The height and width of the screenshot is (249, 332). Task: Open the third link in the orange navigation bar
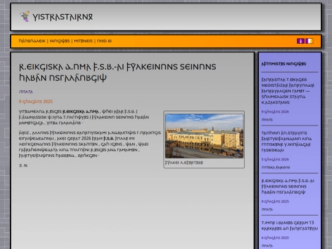(83, 41)
